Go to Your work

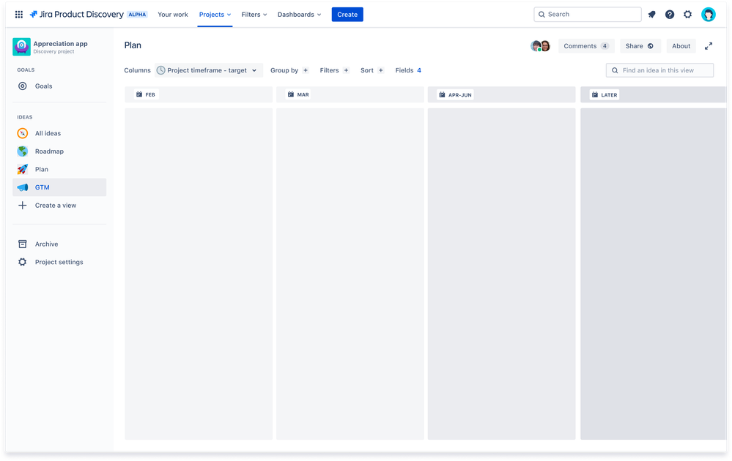pos(173,15)
